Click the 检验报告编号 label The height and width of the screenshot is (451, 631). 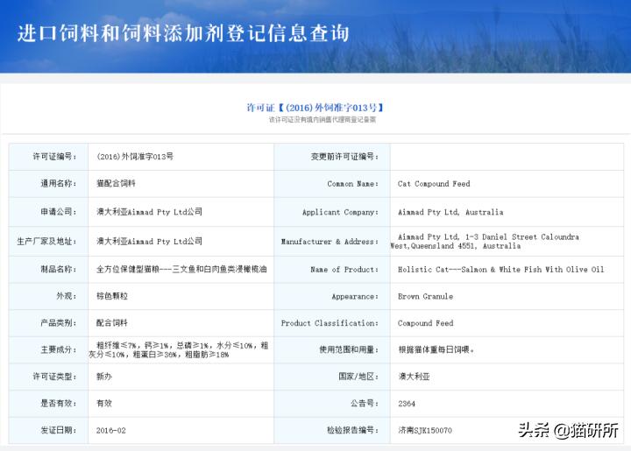click(x=352, y=430)
